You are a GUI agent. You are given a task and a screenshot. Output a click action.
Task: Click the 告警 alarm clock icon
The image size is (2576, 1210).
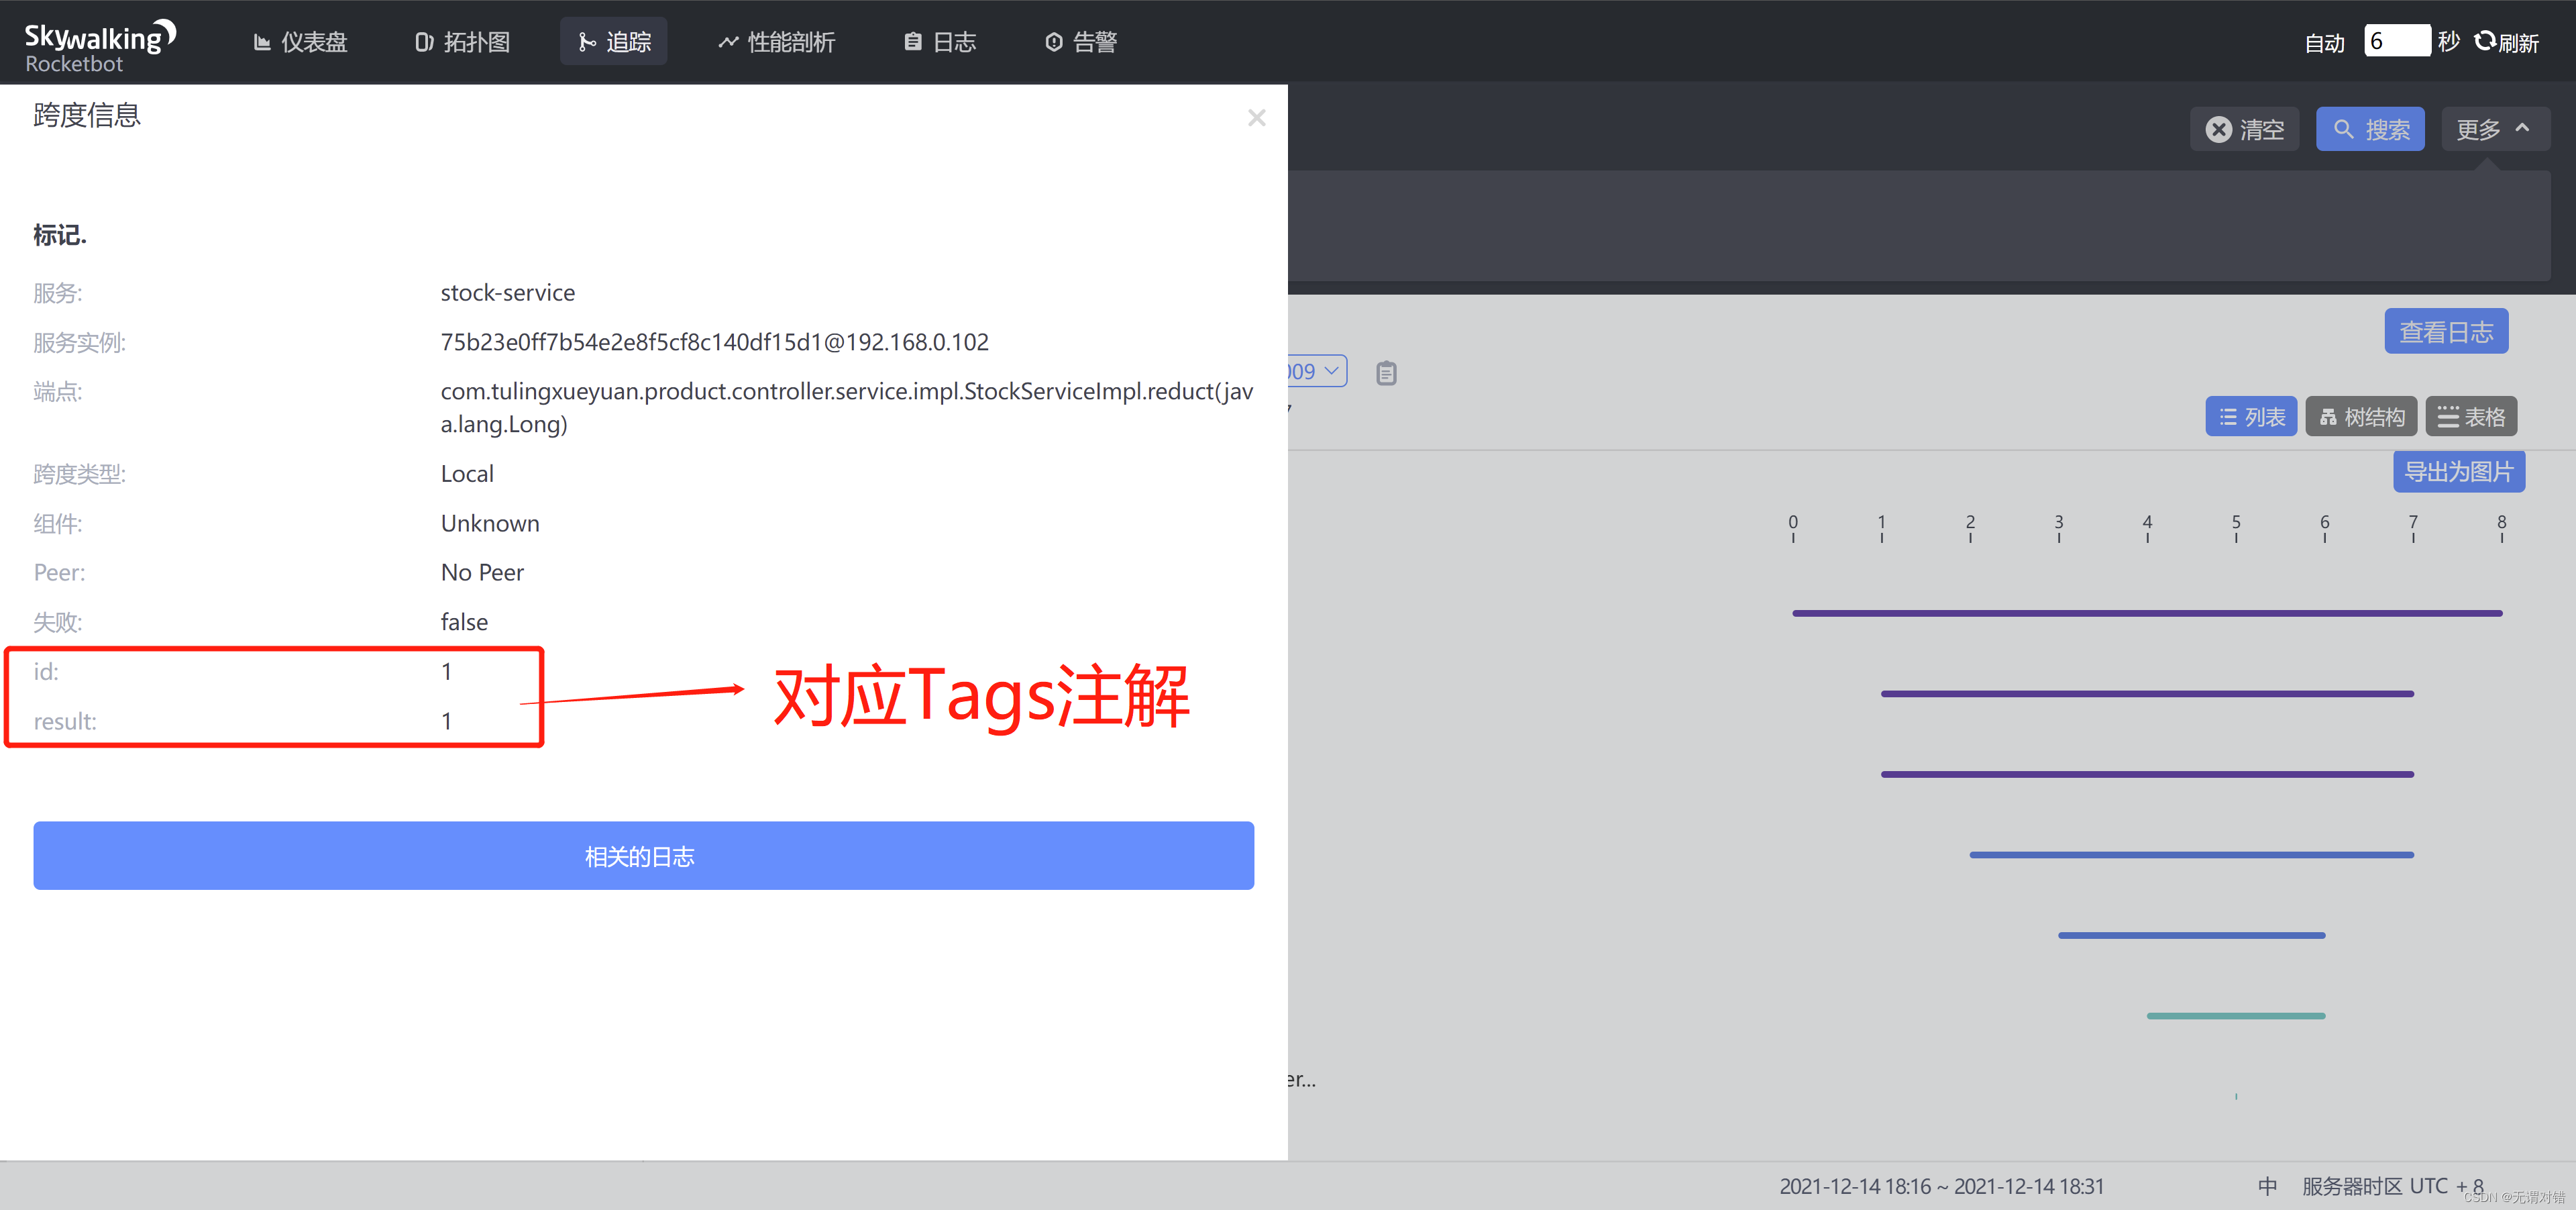[1053, 42]
